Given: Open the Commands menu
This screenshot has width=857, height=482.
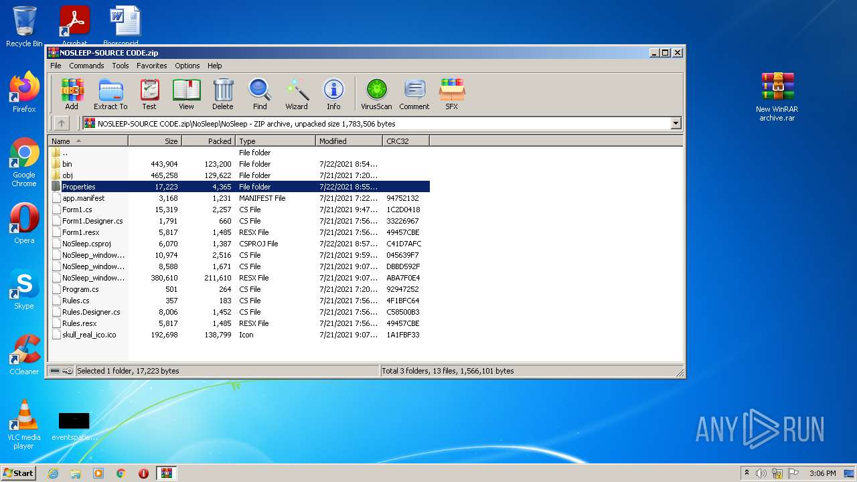Looking at the screenshot, I should tap(86, 66).
